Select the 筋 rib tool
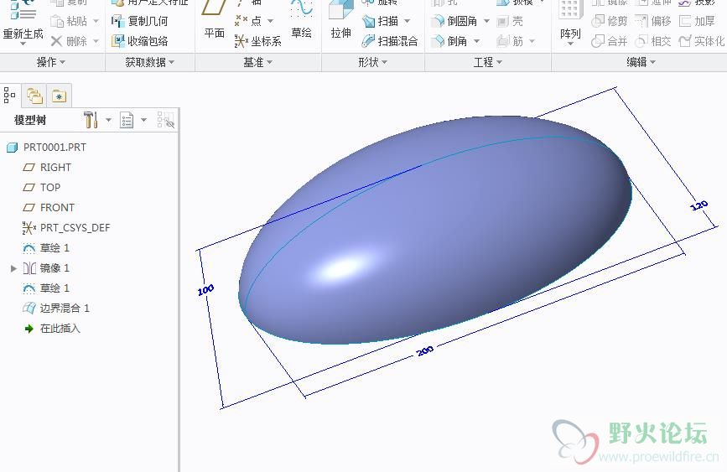This screenshot has height=472, width=727. (510, 41)
